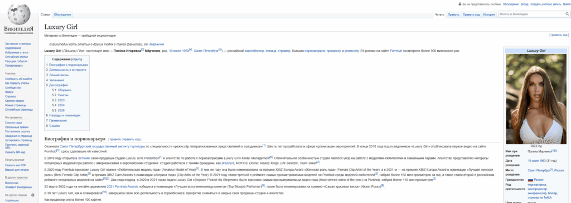Click the Wikipedia globe logo

(x=18, y=14)
